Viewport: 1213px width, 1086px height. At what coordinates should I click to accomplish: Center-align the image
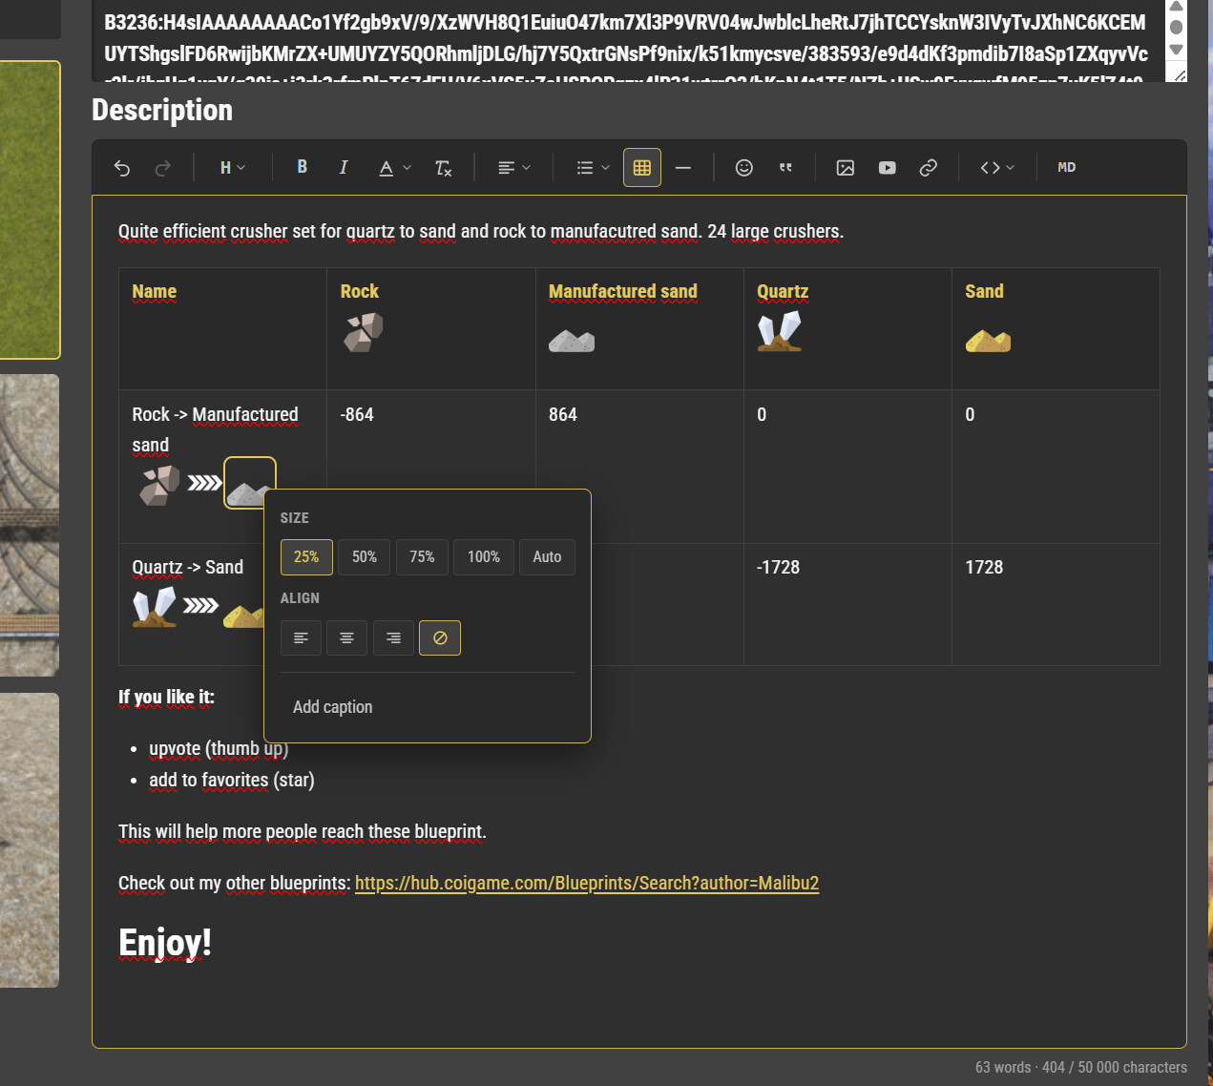click(x=347, y=637)
